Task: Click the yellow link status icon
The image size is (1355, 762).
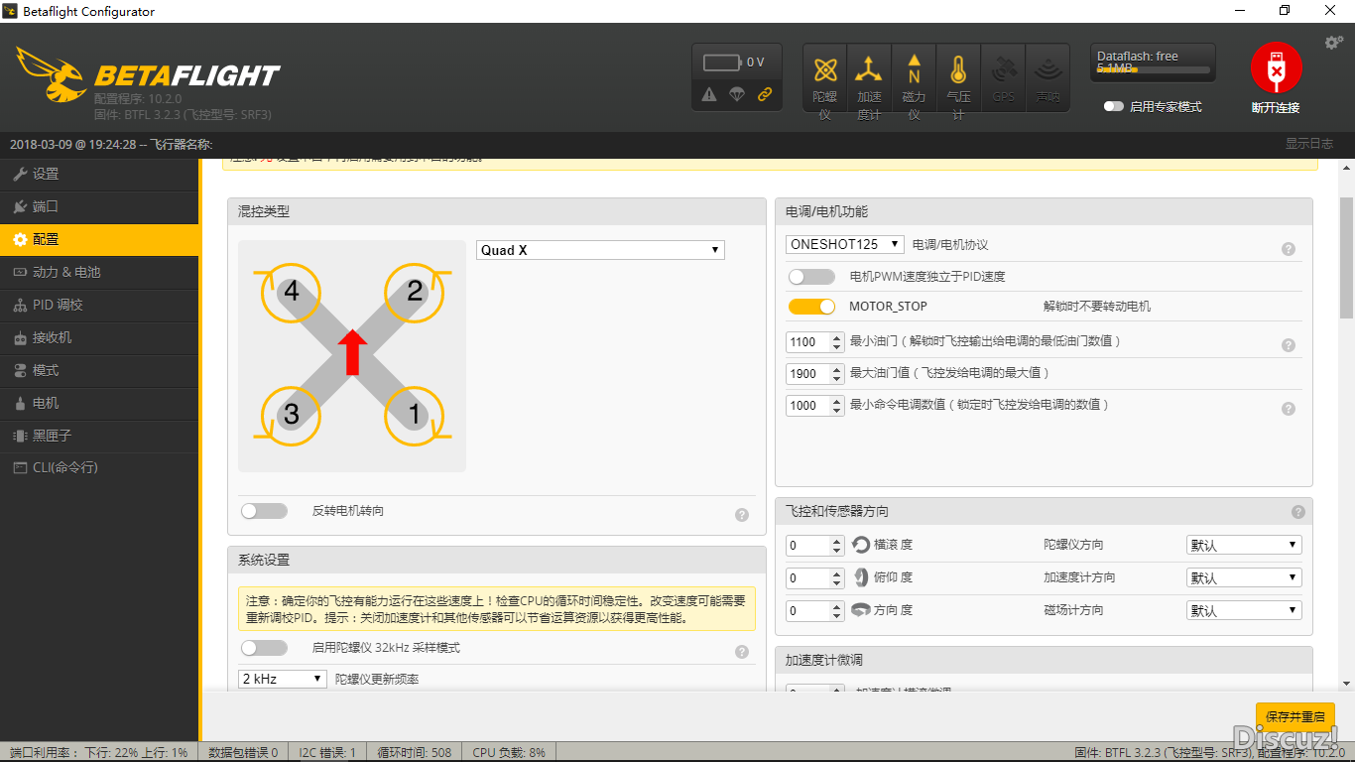Action: coord(764,94)
